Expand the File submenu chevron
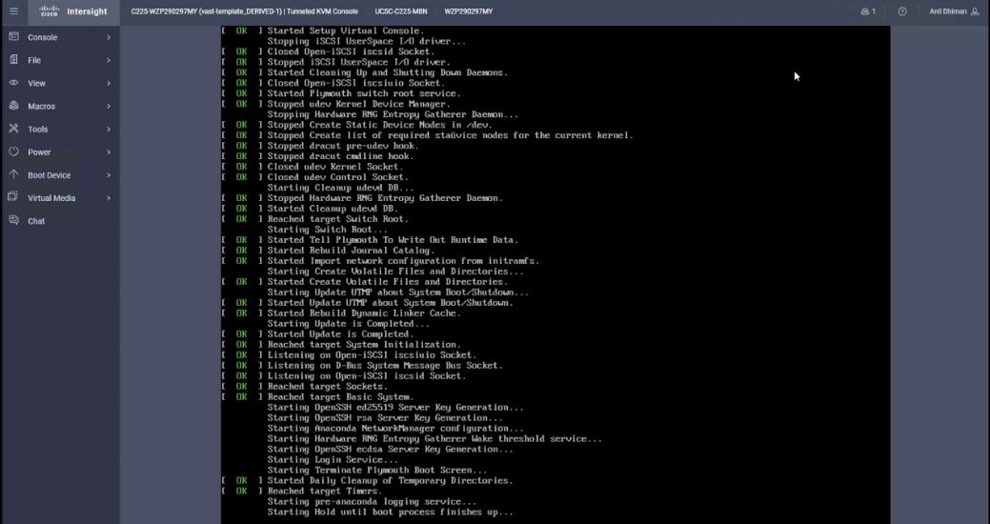 [x=109, y=60]
